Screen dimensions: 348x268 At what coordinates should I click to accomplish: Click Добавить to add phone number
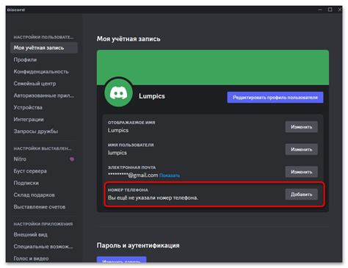[302, 195]
